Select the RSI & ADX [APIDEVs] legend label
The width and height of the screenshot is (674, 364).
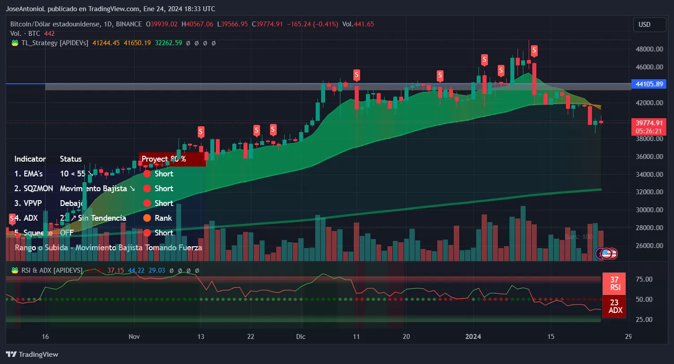tap(52, 270)
